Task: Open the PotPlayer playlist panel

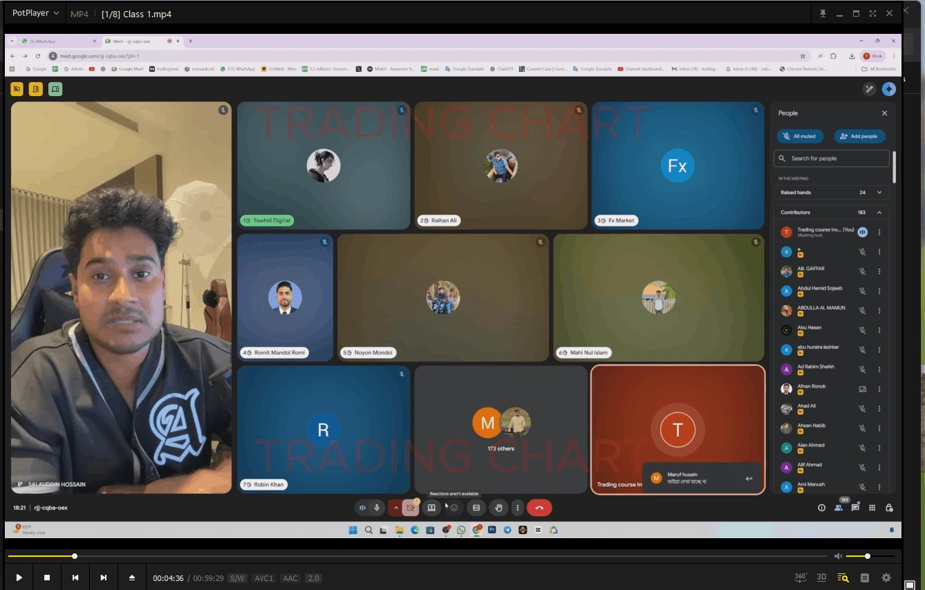Action: pyautogui.click(x=864, y=578)
